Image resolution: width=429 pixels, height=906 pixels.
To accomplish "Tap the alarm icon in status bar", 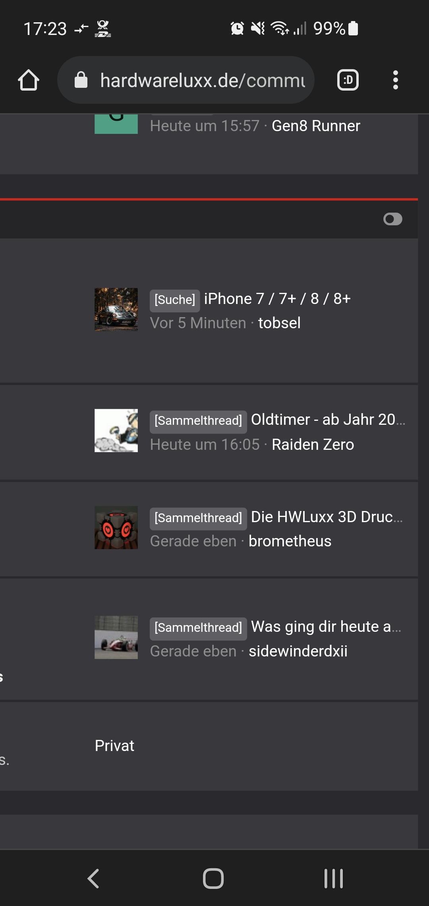I will pyautogui.click(x=237, y=28).
